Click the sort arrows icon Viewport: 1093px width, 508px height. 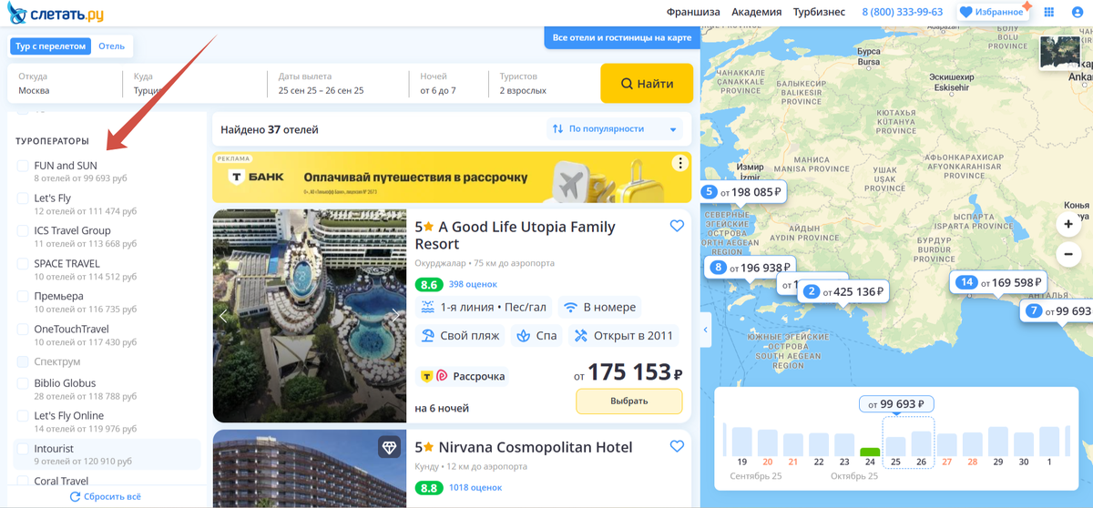[x=557, y=129]
